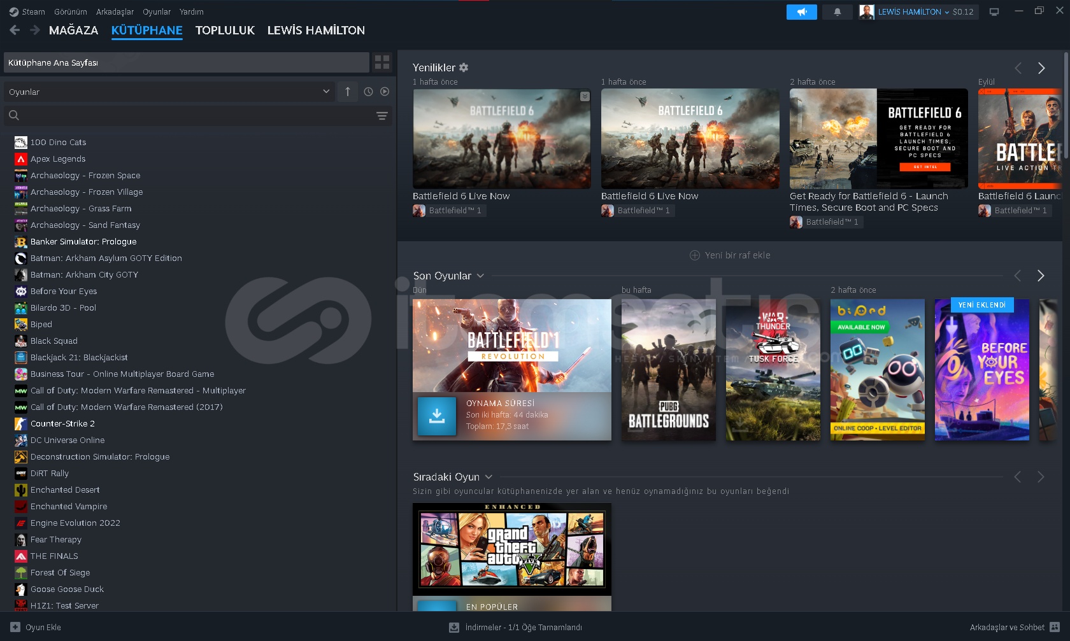Open the notifications bell

tap(837, 12)
